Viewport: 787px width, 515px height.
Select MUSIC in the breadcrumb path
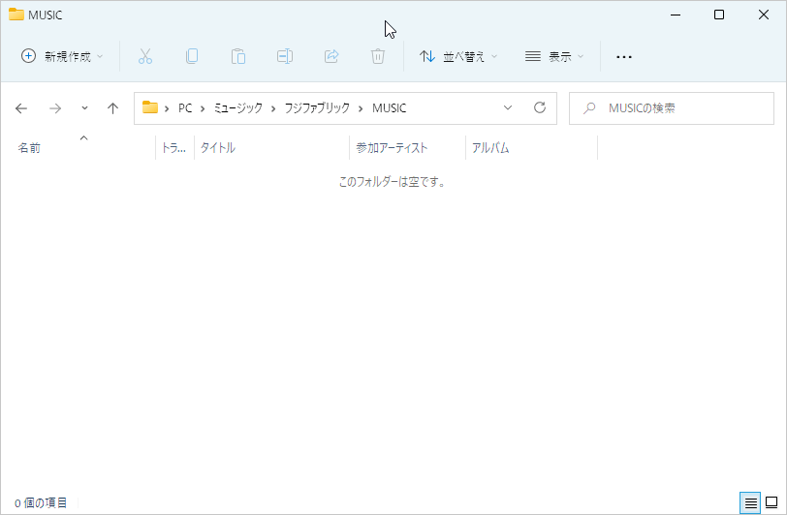389,108
